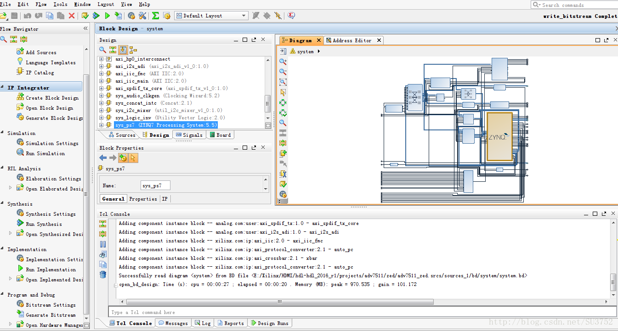Toggle auto-scroll-to-selected icon in Design panel
The width and height of the screenshot is (618, 331).
coord(123,50)
